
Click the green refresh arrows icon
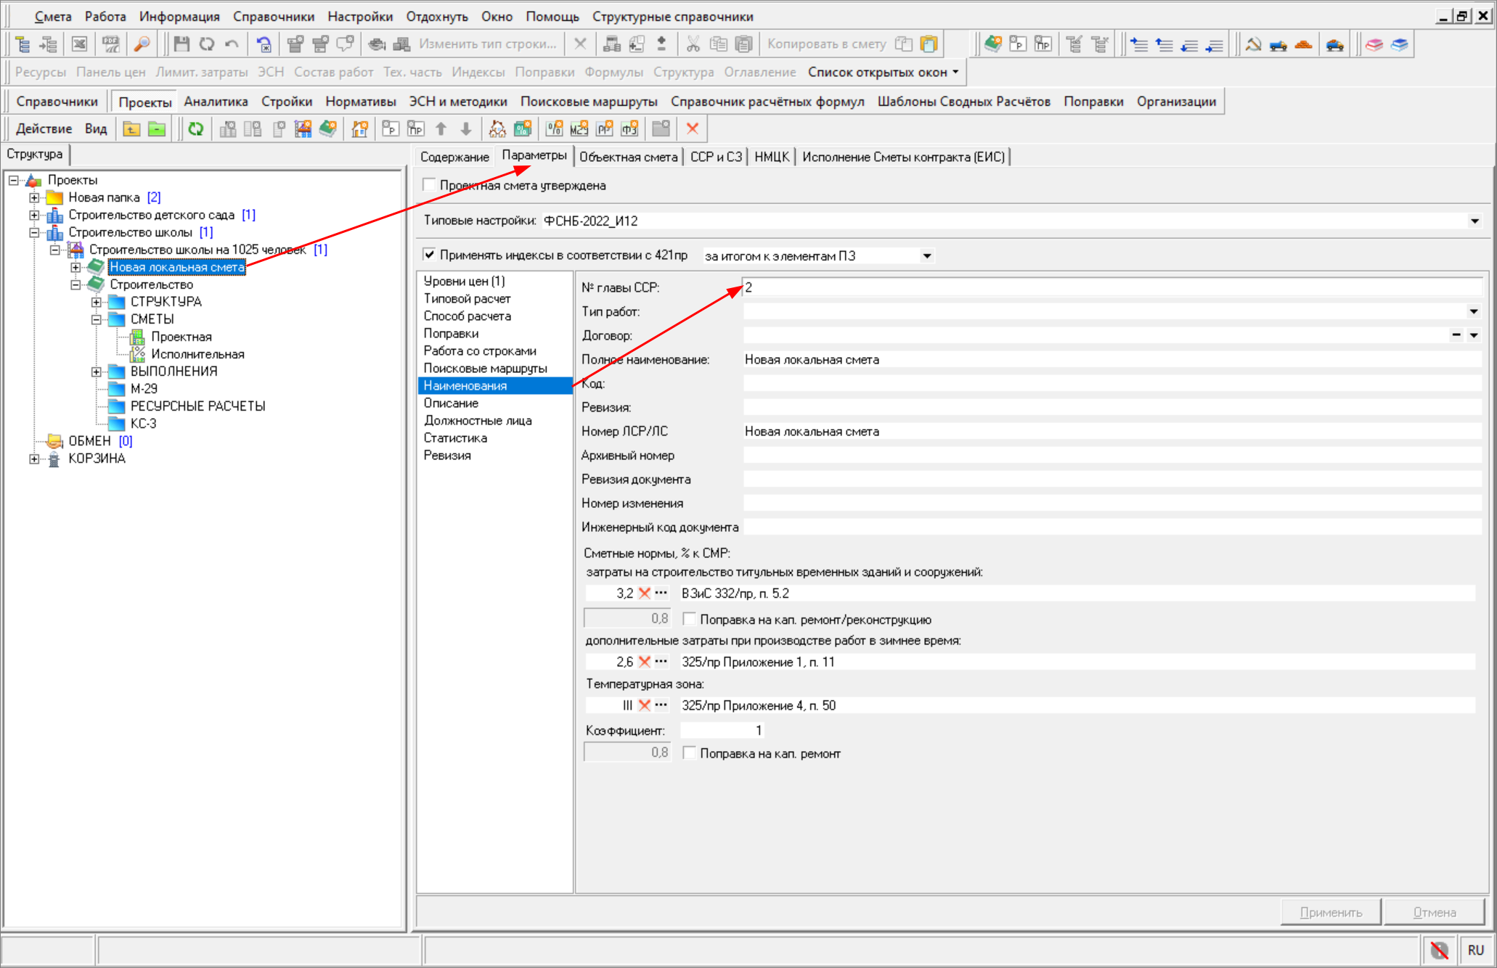coord(195,129)
